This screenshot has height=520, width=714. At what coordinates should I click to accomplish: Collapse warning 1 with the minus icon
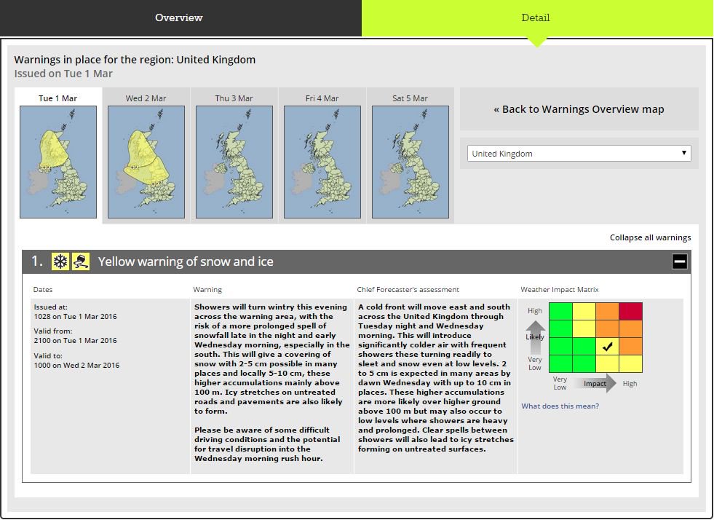click(x=679, y=261)
